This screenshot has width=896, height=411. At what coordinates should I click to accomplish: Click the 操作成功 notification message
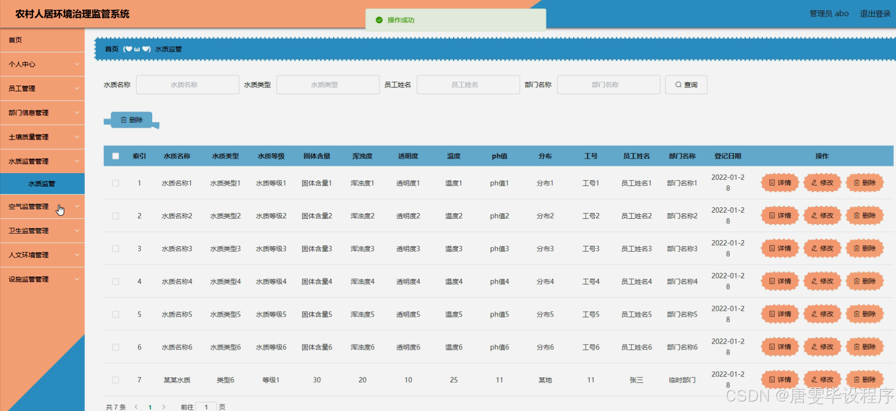click(x=455, y=20)
